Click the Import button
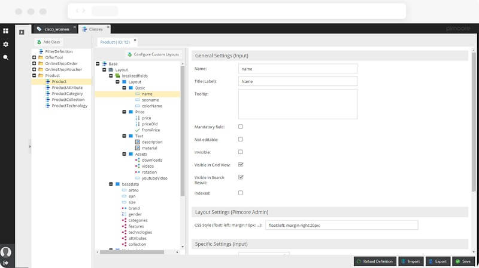This screenshot has width=479, height=268. [411, 261]
